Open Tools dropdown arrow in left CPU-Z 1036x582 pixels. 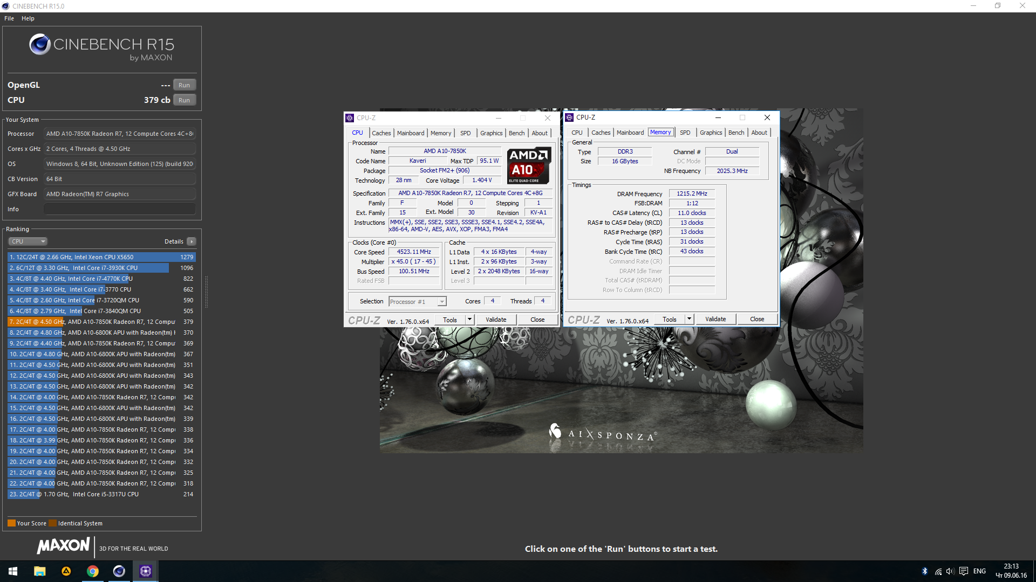click(x=469, y=320)
